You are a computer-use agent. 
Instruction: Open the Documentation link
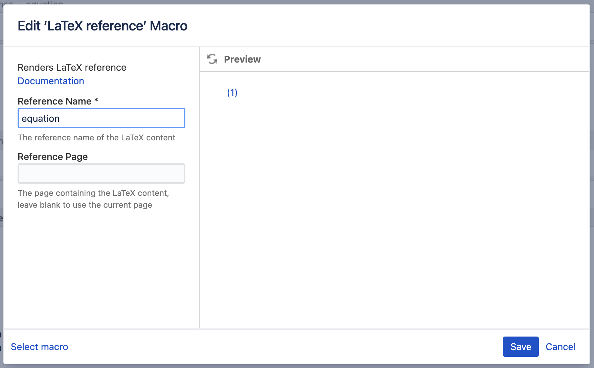tap(51, 81)
